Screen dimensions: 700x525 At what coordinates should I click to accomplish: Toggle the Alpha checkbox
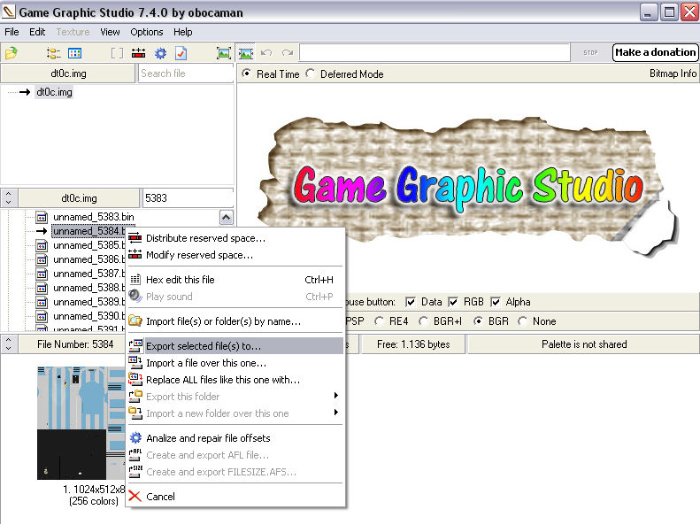tap(495, 302)
